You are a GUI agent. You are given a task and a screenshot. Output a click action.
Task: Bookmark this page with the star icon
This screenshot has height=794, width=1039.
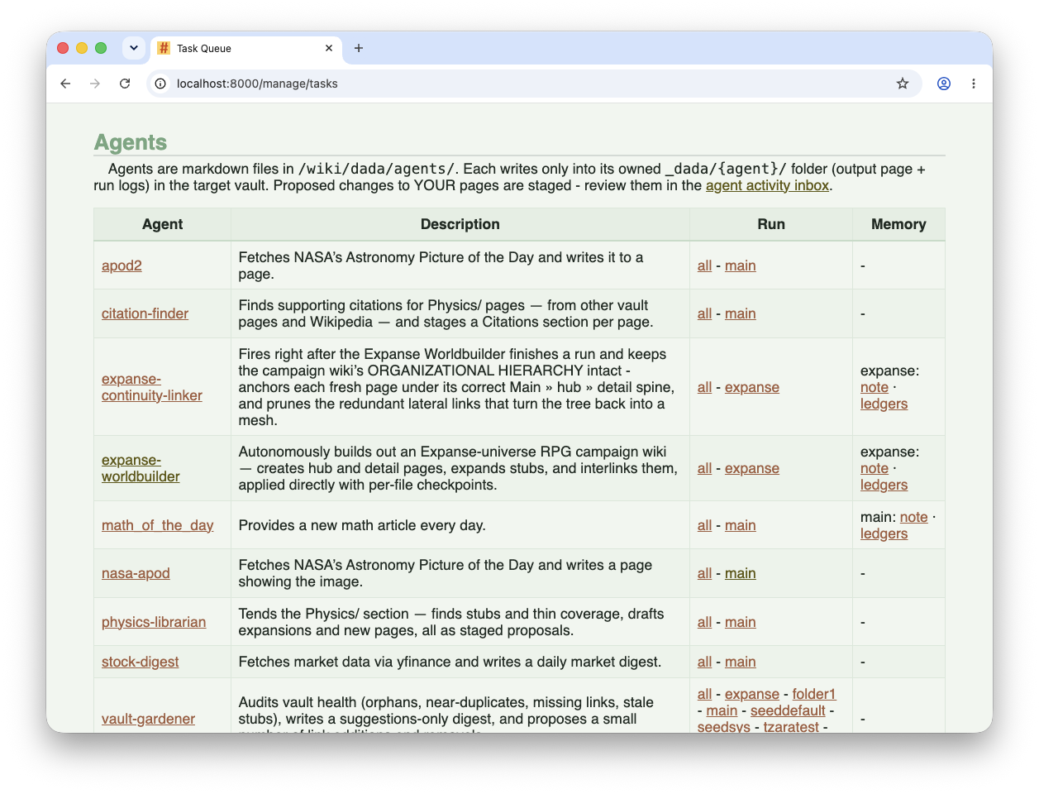903,84
